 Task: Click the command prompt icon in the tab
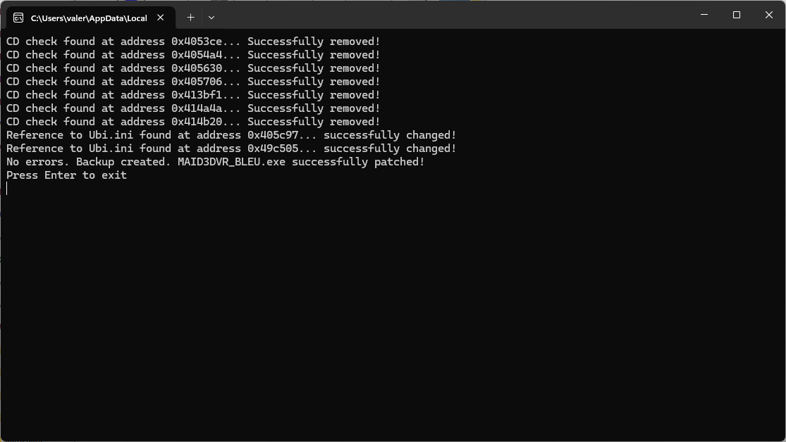click(x=18, y=18)
